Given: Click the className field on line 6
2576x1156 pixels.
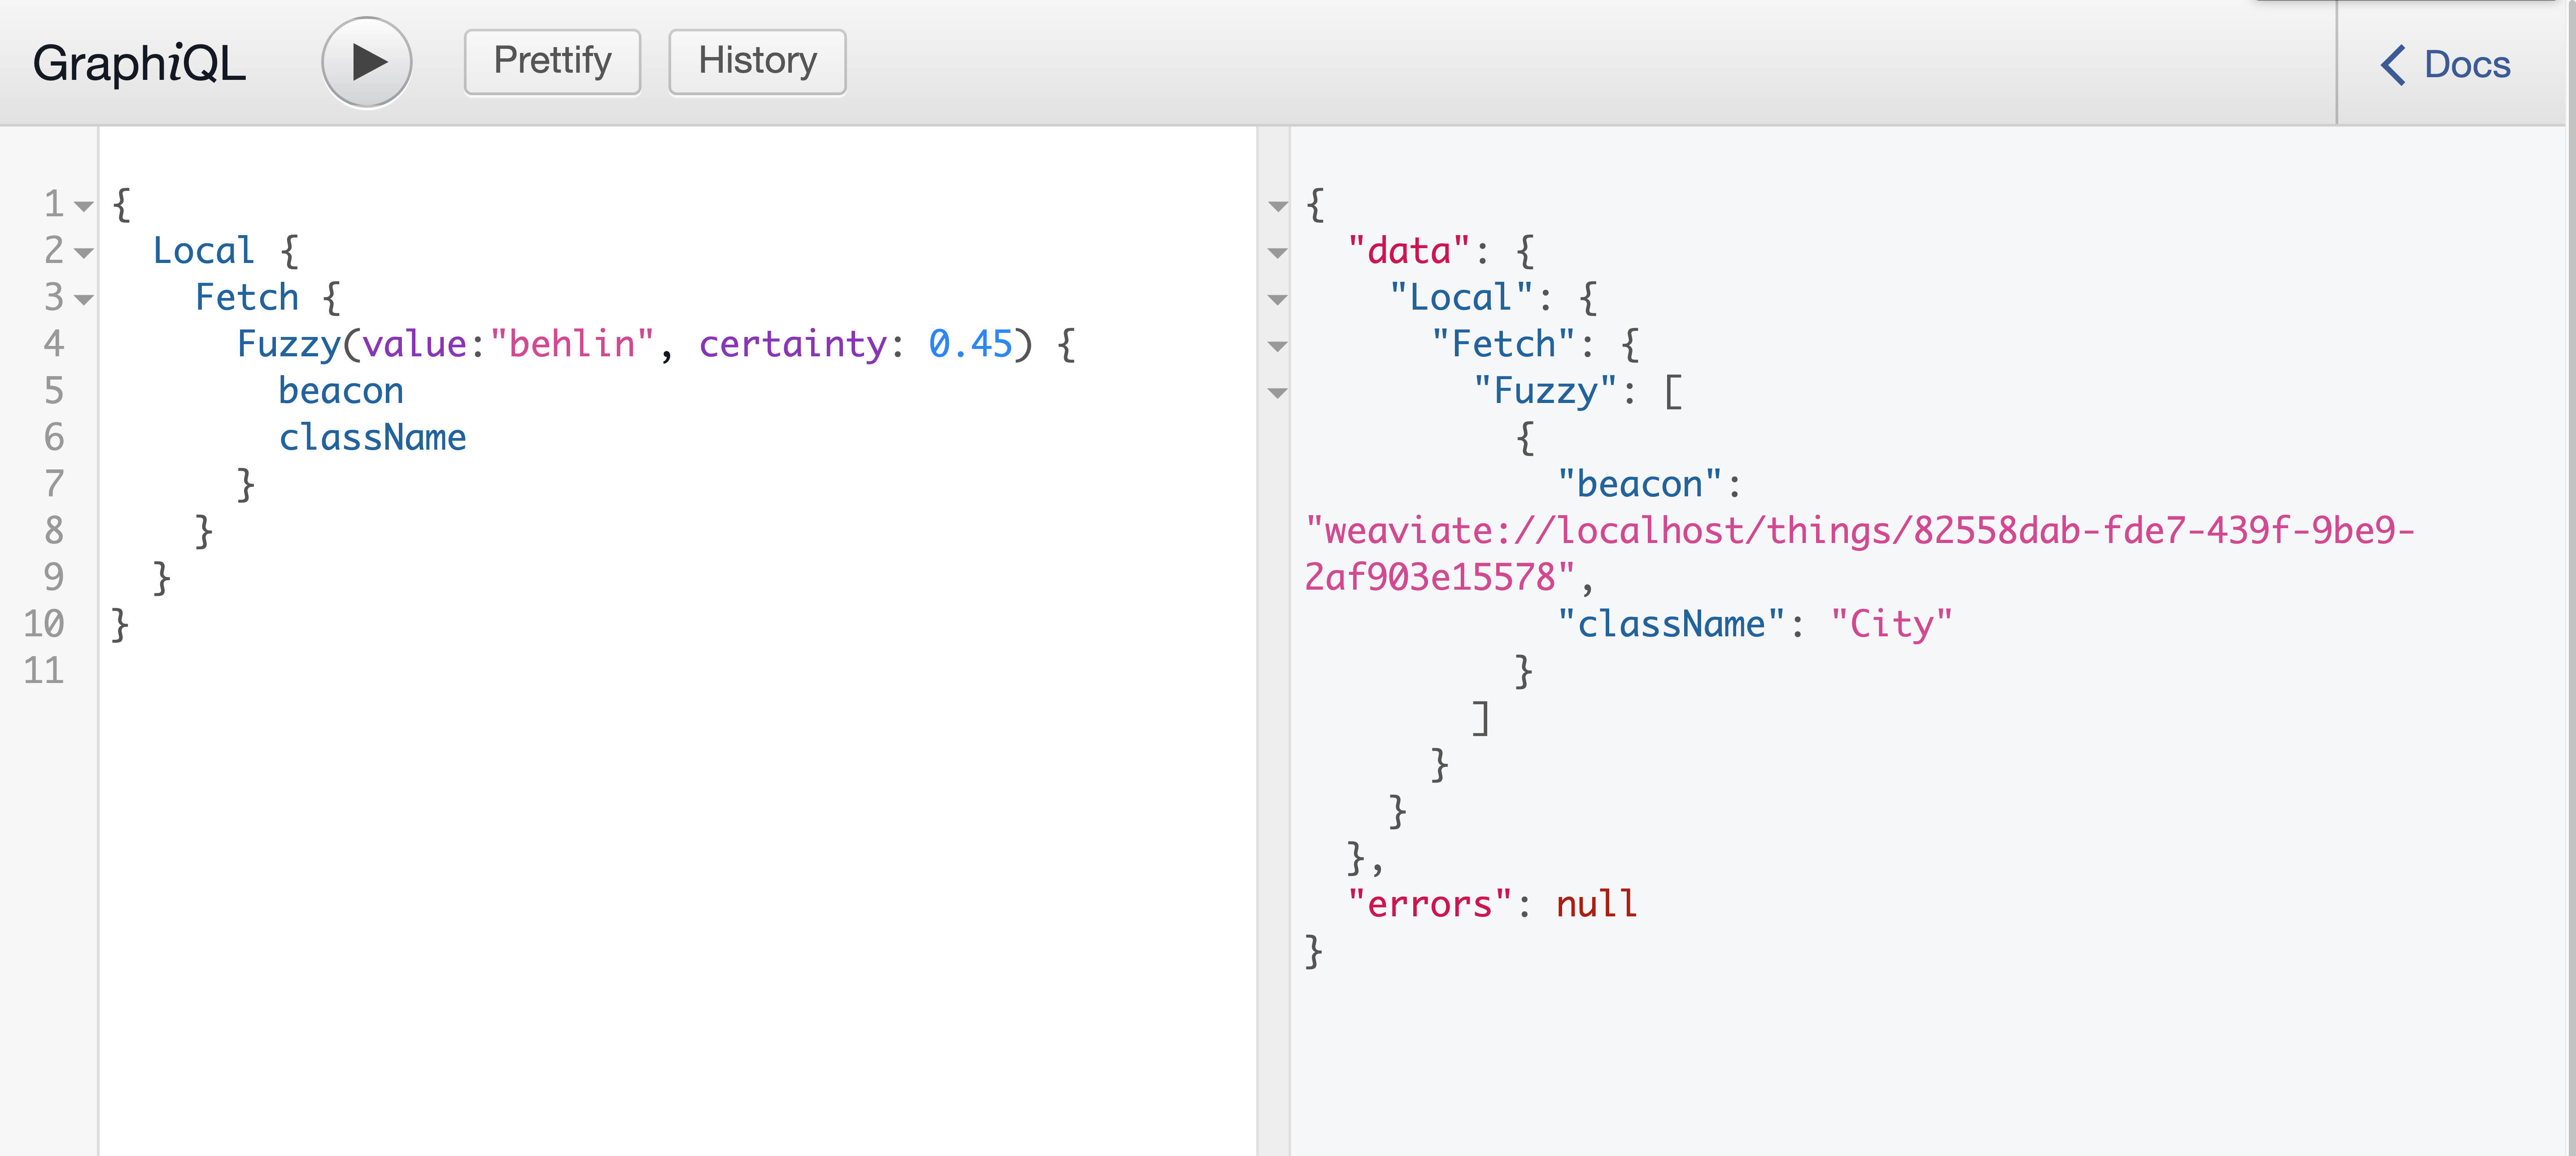Looking at the screenshot, I should tap(373, 437).
